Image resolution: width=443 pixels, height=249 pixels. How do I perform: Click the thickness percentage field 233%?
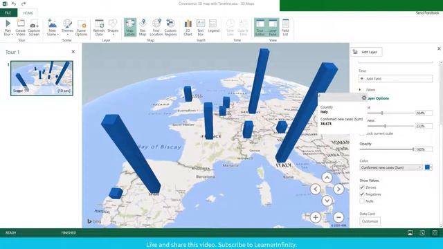coord(424,126)
